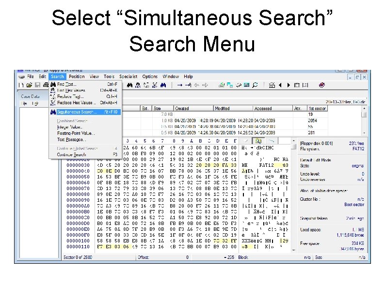Select Text Passages menu entry

85,140
